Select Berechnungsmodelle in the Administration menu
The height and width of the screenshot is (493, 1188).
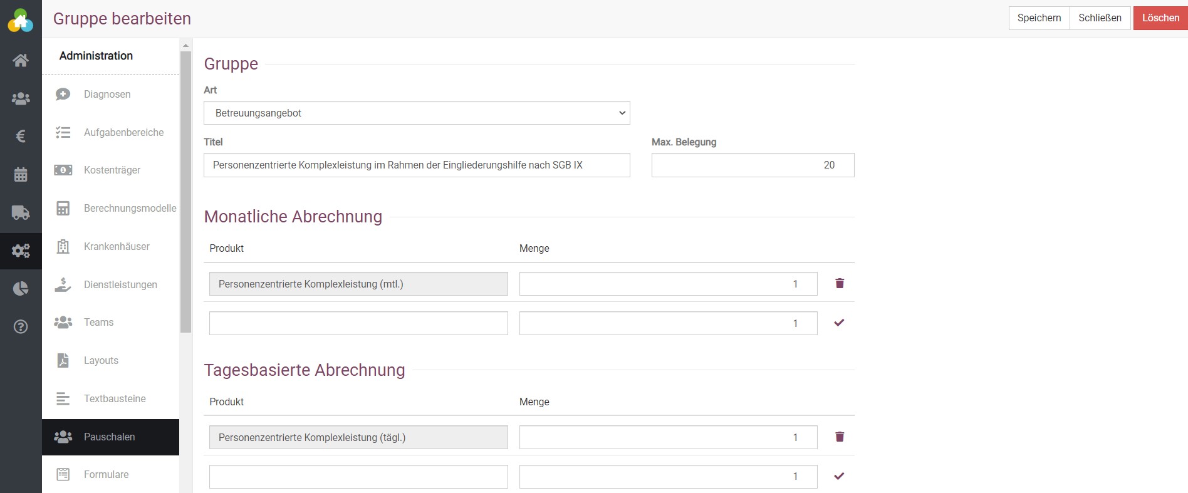(x=130, y=208)
